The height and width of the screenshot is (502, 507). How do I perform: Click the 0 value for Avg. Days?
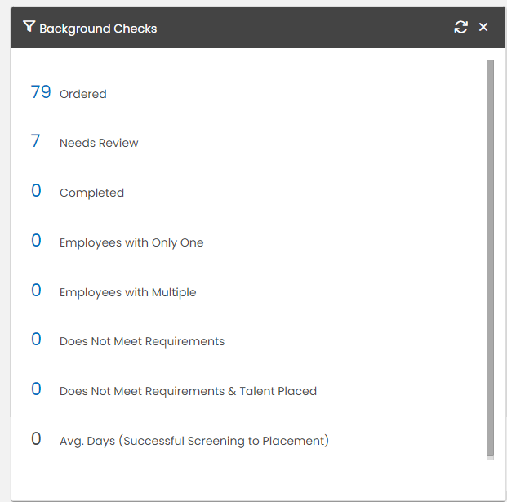(x=36, y=438)
